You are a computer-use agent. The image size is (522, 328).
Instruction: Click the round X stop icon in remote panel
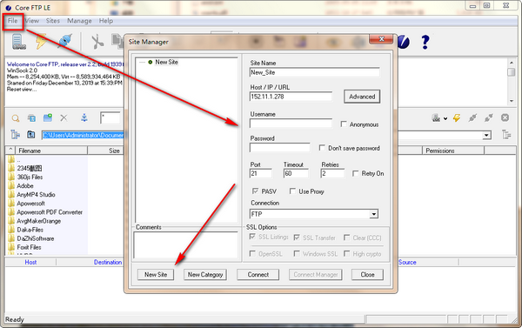click(x=505, y=117)
